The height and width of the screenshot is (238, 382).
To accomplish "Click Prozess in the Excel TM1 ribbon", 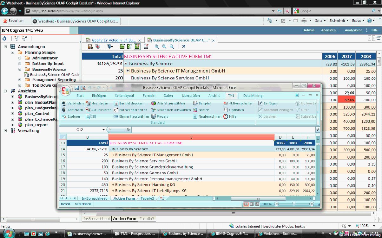I will (x=160, y=116).
